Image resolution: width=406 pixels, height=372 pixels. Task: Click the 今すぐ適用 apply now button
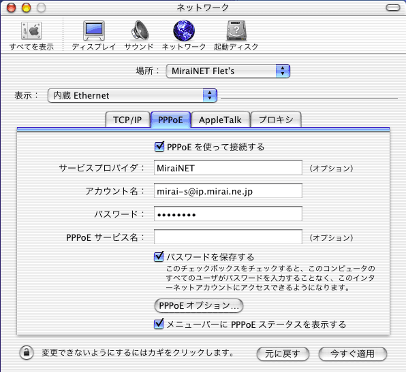(x=353, y=354)
